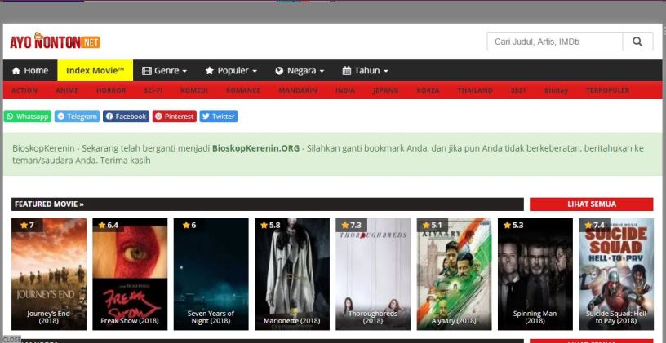Select the INDIA category link

(x=345, y=90)
